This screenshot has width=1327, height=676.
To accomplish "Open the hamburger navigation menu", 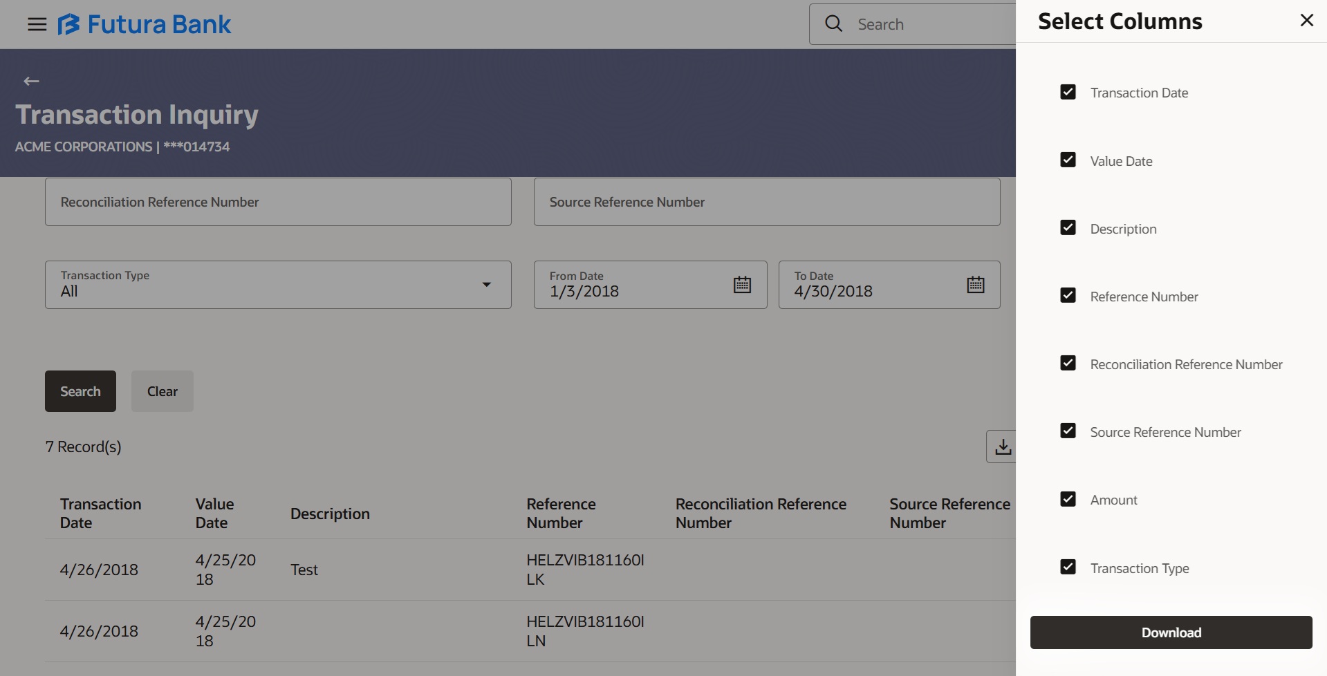I will pos(37,25).
